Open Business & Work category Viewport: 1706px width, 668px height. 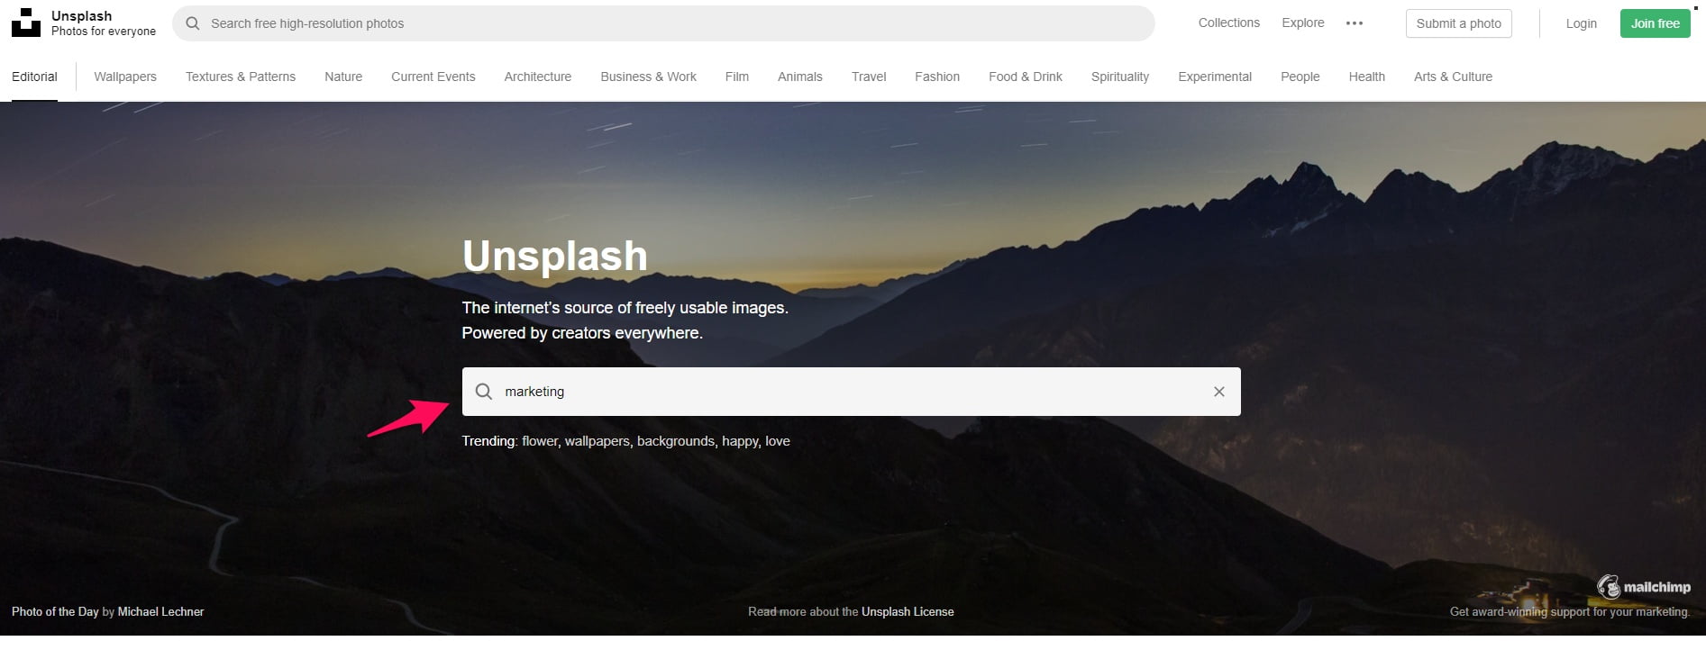pos(648,77)
